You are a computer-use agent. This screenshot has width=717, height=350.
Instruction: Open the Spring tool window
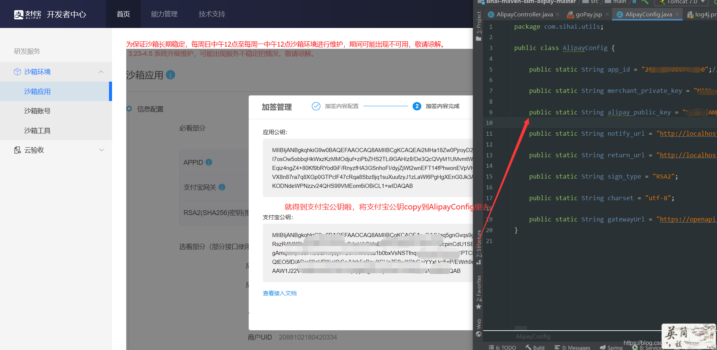(x=611, y=347)
